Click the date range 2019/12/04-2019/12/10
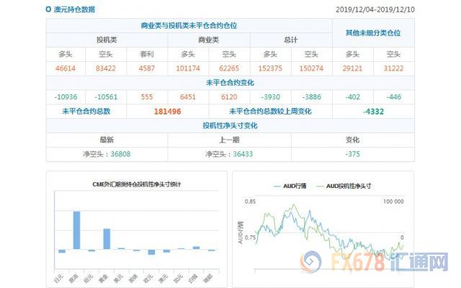This screenshot has width=461, height=288. [x=375, y=9]
